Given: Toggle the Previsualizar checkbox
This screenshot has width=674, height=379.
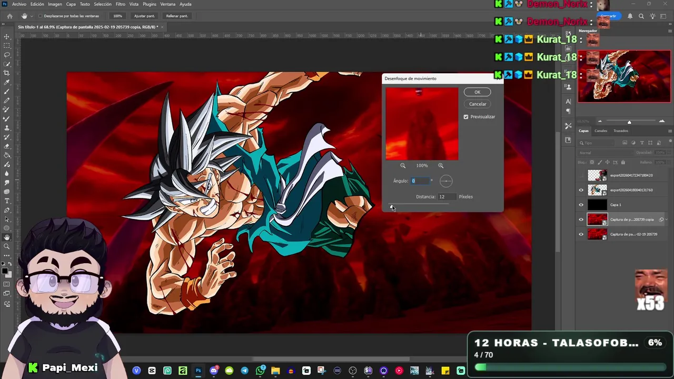Looking at the screenshot, I should click(466, 117).
